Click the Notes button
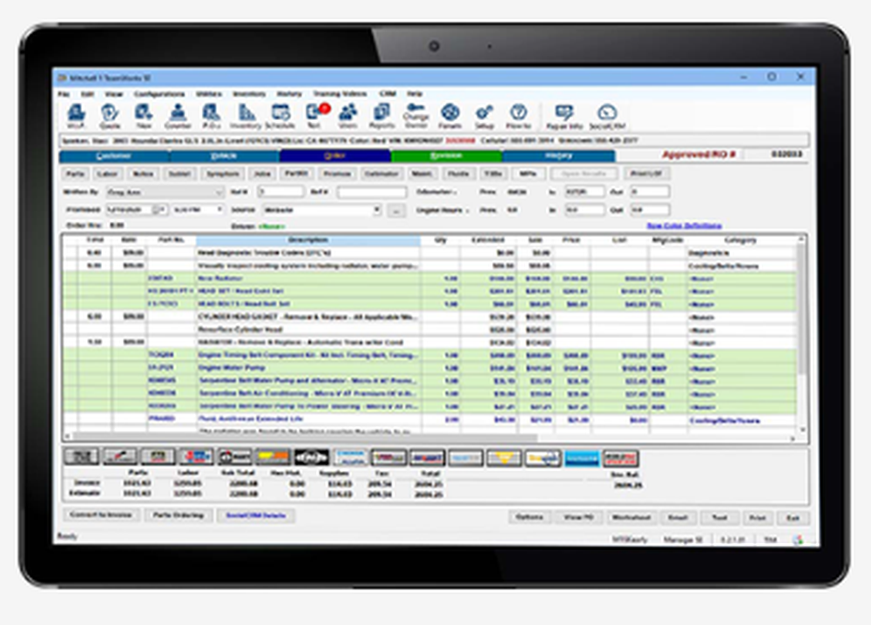The height and width of the screenshot is (625, 871). click(143, 174)
